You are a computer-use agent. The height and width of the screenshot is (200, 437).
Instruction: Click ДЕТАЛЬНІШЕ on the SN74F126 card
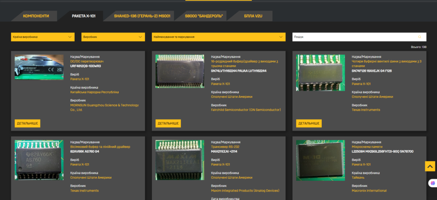pyautogui.click(x=309, y=123)
